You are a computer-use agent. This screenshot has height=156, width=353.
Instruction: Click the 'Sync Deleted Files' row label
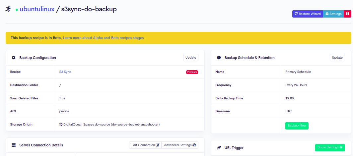[24, 98]
